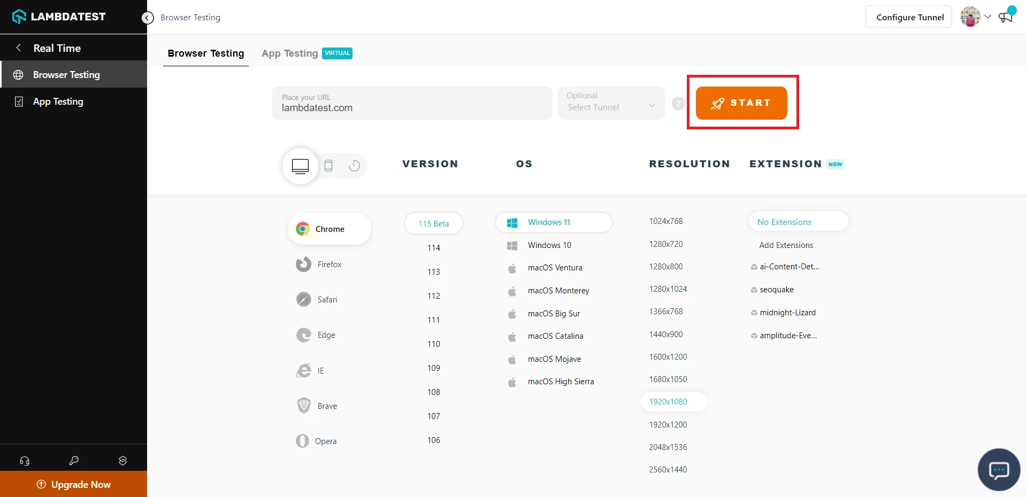This screenshot has width=1027, height=497.
Task: Select IE browser
Action: (310, 370)
